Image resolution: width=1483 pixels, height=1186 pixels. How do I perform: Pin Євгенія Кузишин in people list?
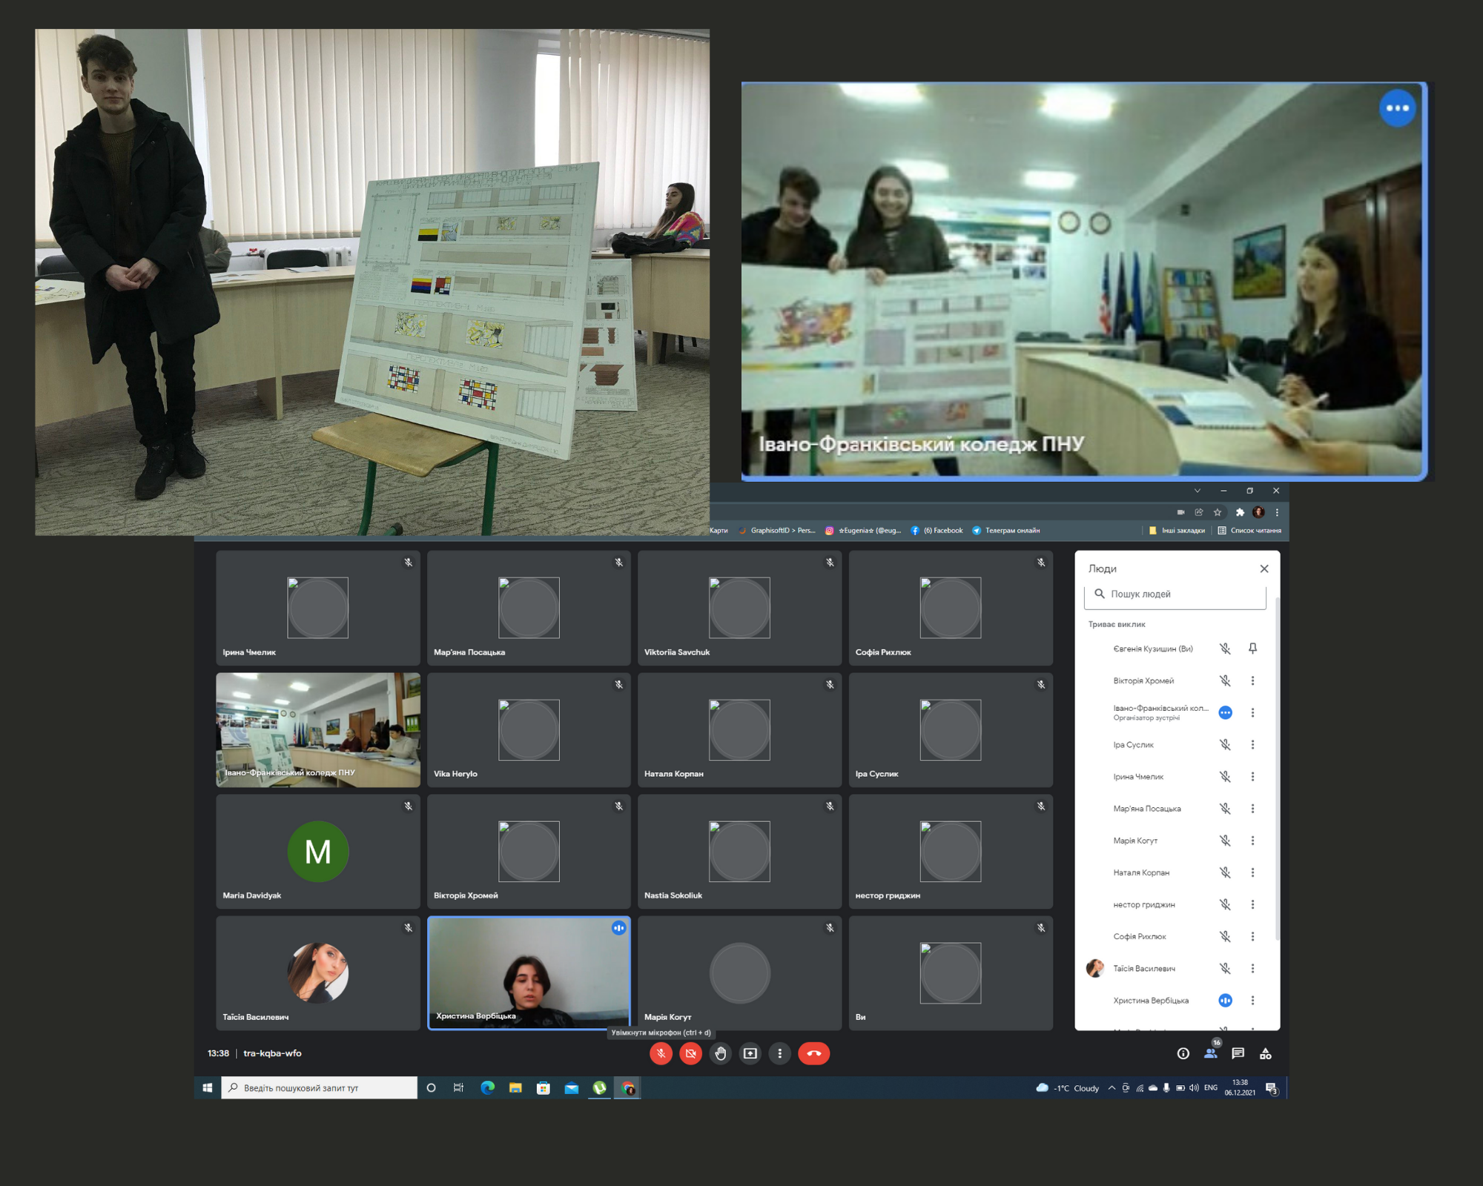pyautogui.click(x=1252, y=649)
